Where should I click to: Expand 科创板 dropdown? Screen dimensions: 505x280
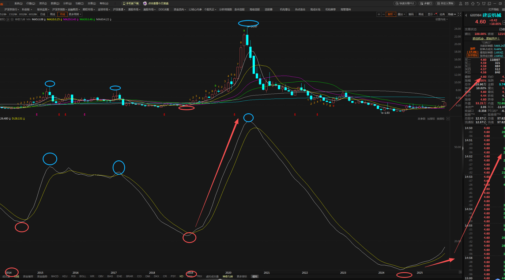tap(27, 9)
